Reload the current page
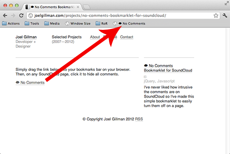This screenshot has height=154, width=230. [x=21, y=15]
